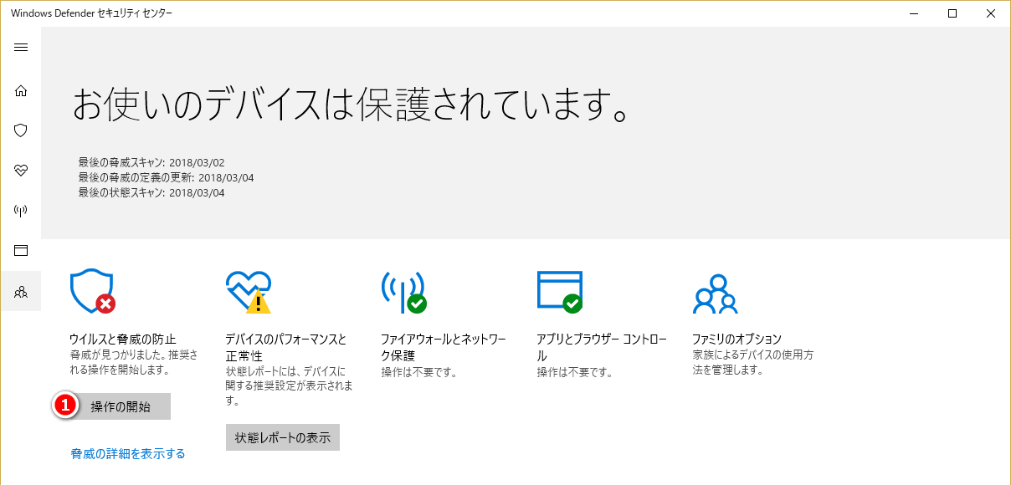Open the 脅威の詳細を表示する link
This screenshot has height=485, width=1011.
[x=128, y=454]
